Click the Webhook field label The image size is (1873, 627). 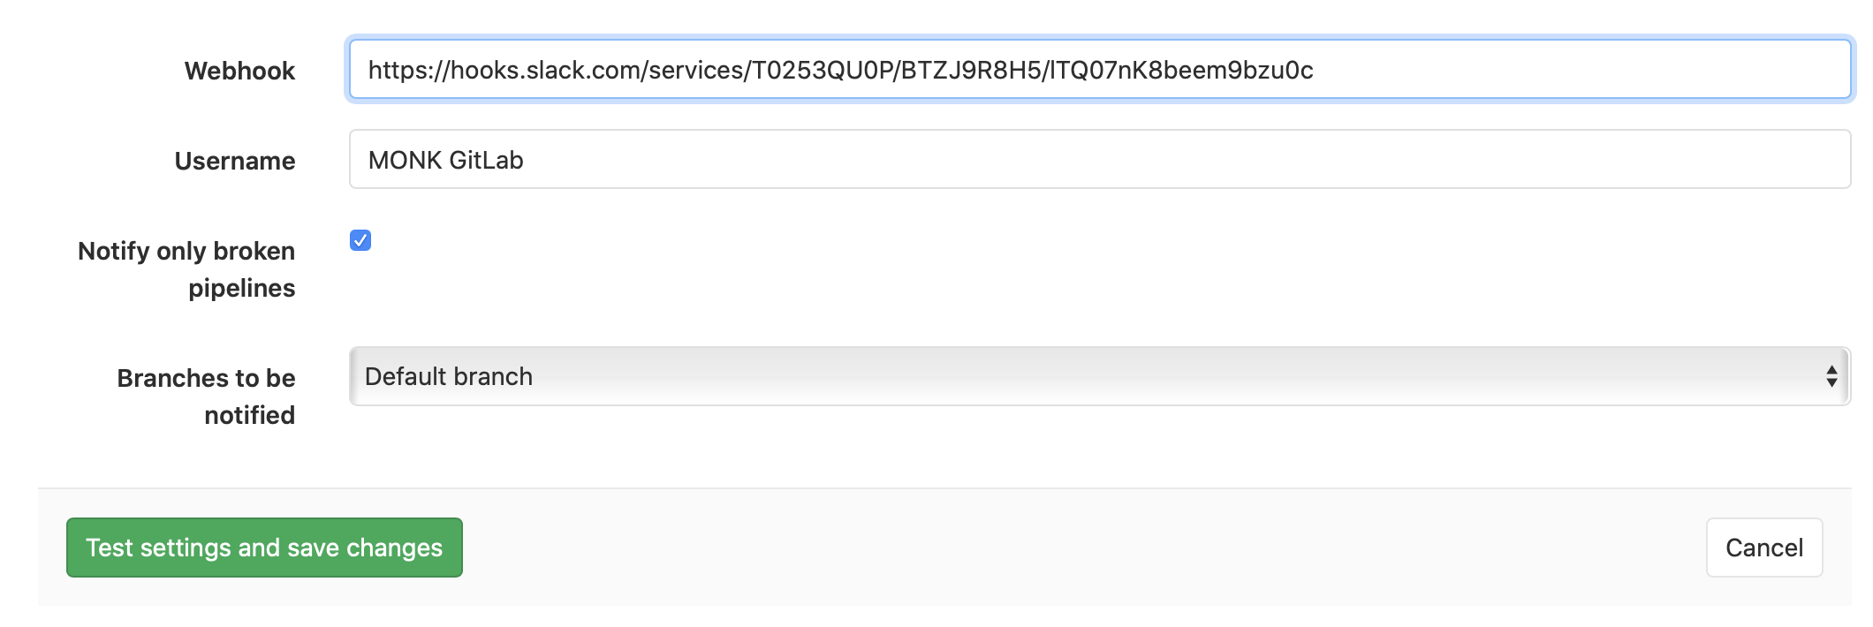[239, 71]
